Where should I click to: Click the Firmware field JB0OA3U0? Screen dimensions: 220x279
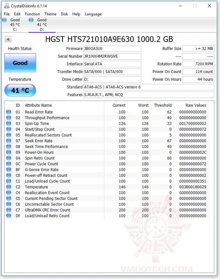click(112, 49)
